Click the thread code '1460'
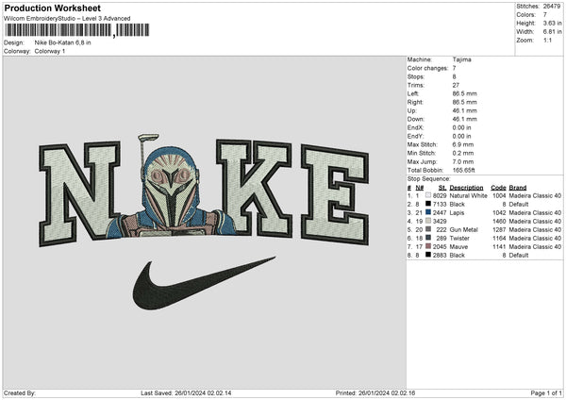 tap(499, 222)
